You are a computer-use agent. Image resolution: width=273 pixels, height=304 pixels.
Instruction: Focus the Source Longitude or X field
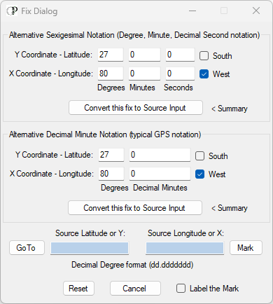(x=185, y=248)
